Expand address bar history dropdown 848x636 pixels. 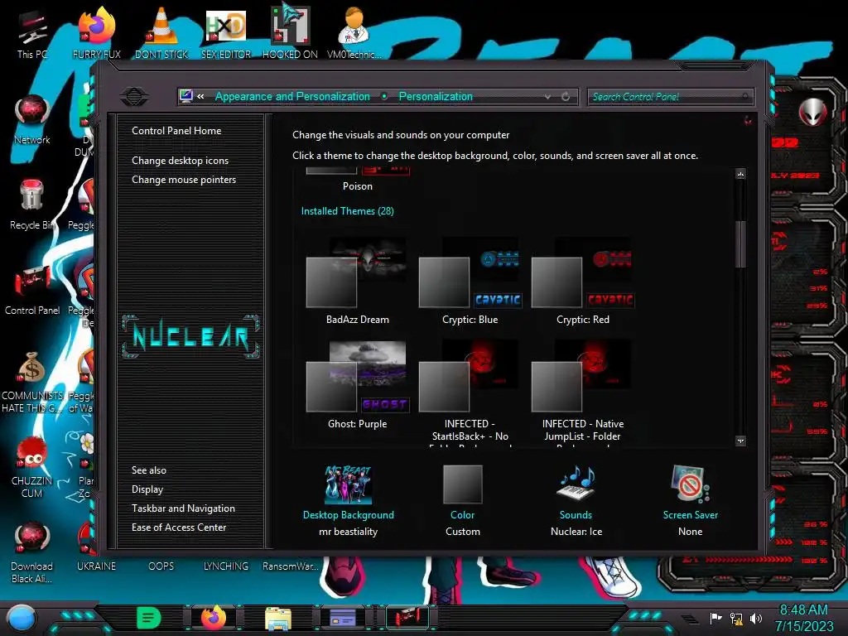click(547, 97)
